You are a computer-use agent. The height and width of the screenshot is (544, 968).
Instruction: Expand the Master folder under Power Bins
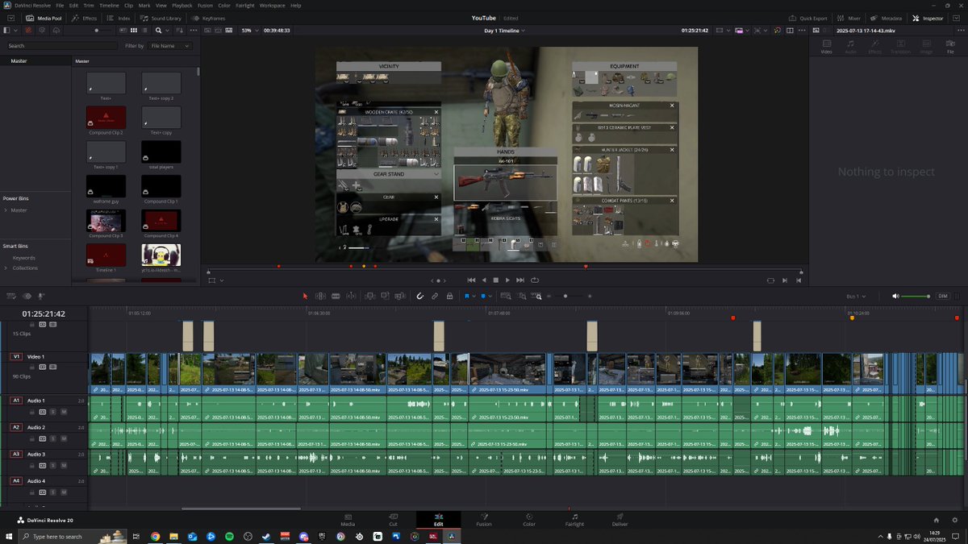[6, 210]
